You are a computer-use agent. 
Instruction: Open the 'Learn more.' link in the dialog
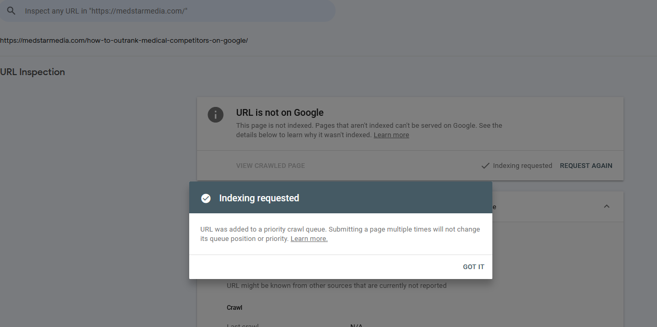[x=309, y=239]
